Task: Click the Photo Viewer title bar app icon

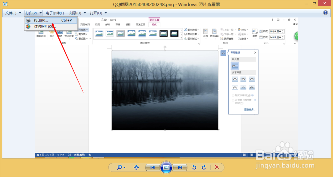Action: click(5, 4)
